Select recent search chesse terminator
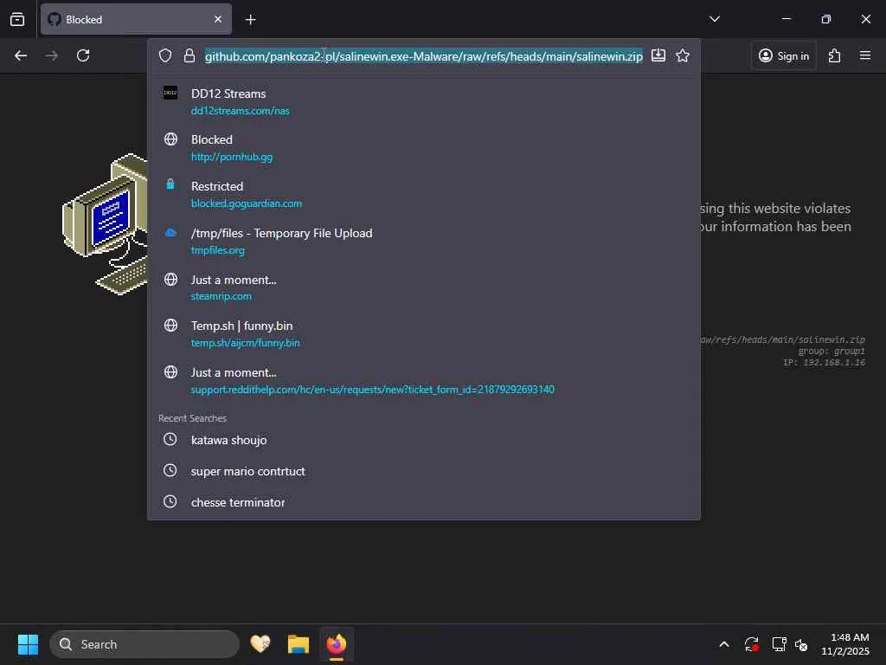Image resolution: width=886 pixels, height=665 pixels. [424, 502]
